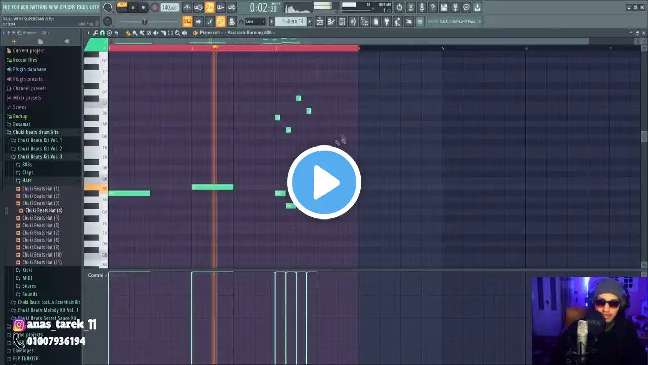Screen dimensions: 648x365
Task: Click the wait-for-input-to-start icon
Action: pyautogui.click(x=198, y=7)
